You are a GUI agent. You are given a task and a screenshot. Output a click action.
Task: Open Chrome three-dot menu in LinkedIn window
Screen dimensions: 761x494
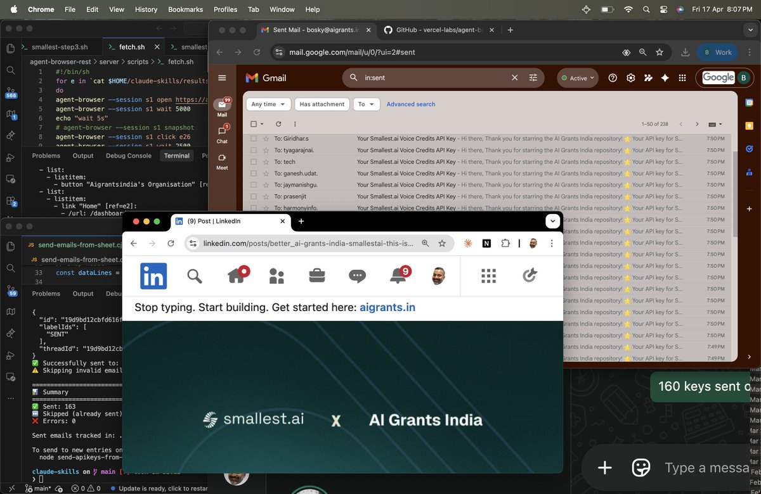point(552,243)
